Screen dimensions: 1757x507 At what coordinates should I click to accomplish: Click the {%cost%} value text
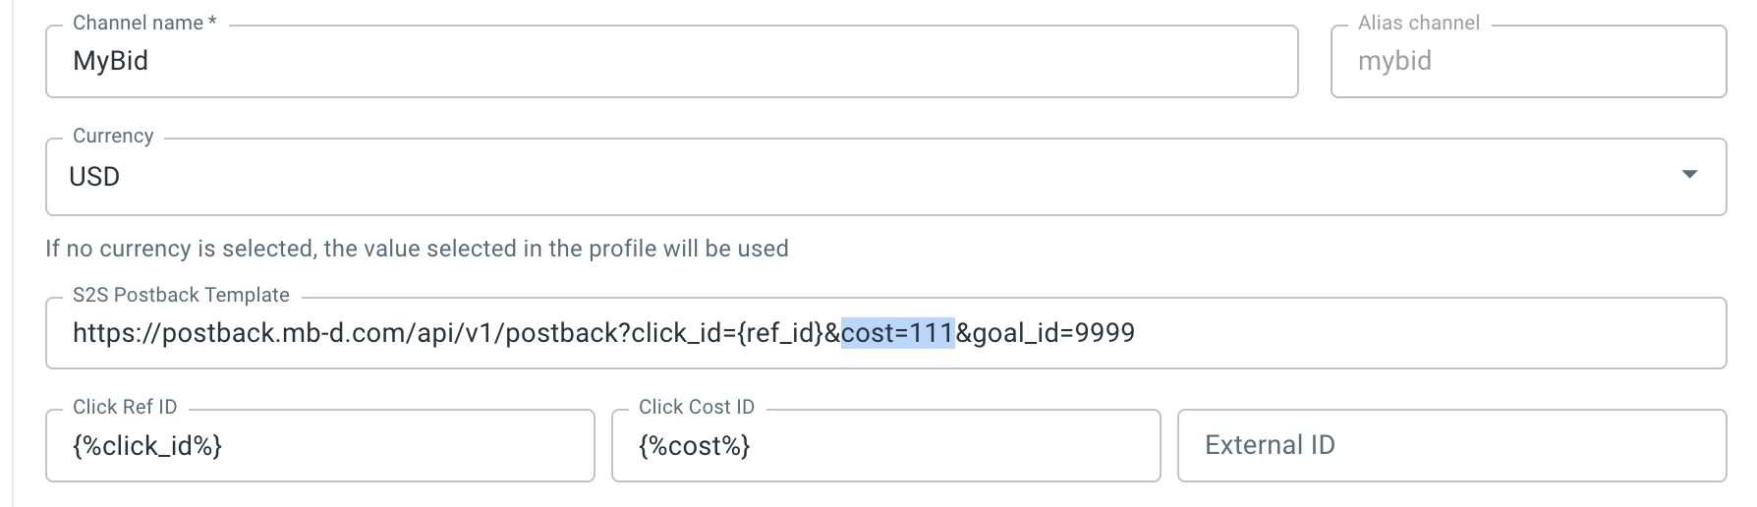[694, 446]
